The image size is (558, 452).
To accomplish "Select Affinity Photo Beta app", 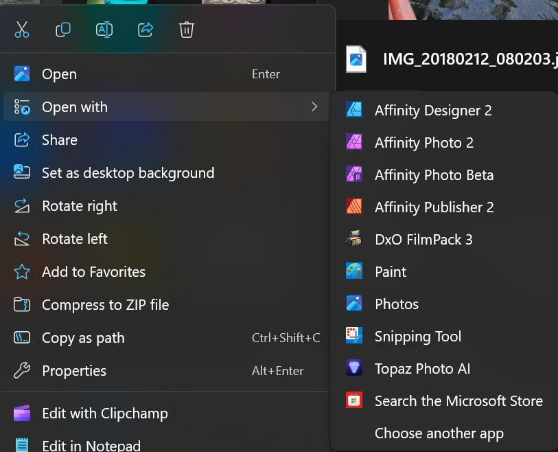I will coord(433,175).
